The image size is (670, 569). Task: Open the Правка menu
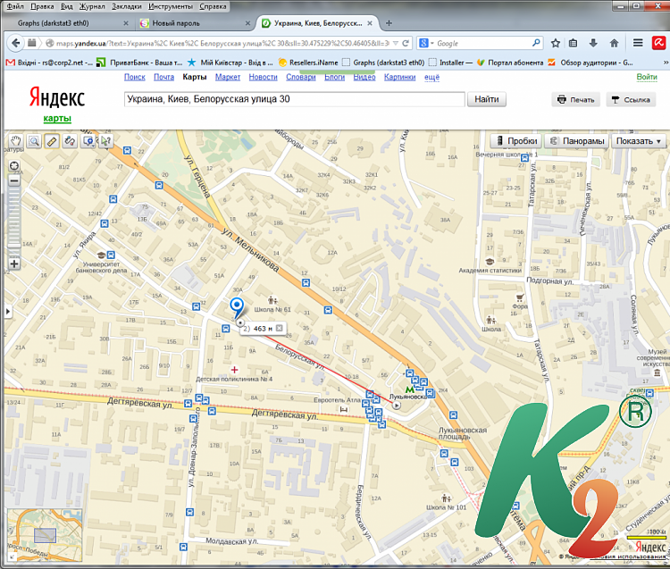tap(42, 6)
